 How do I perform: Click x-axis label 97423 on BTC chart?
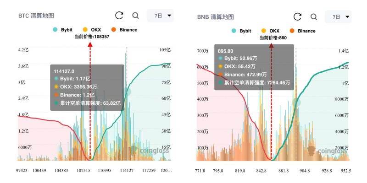pos(22,171)
